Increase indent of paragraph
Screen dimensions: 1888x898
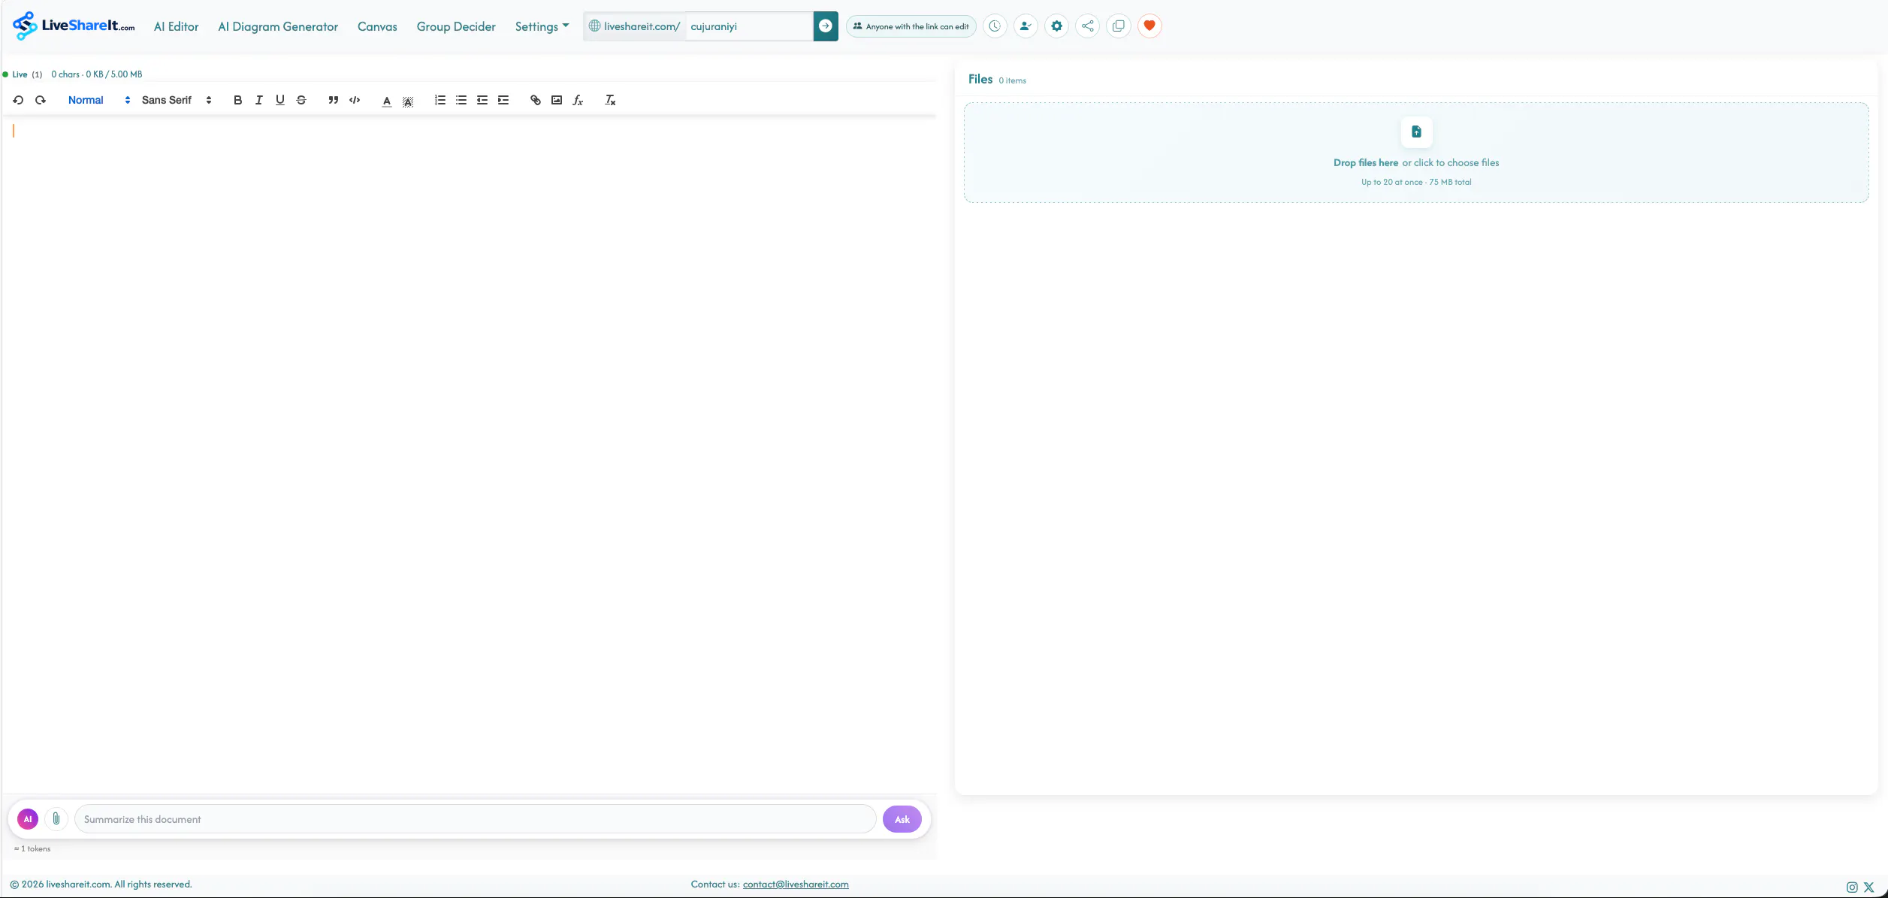(x=503, y=100)
